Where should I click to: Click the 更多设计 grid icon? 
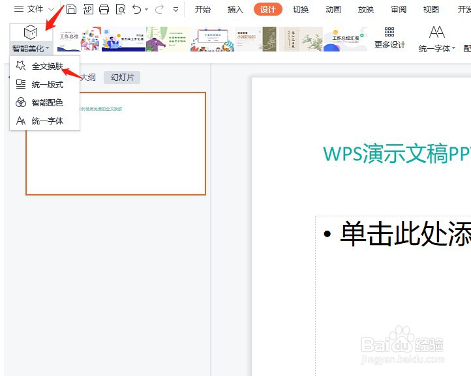[x=389, y=31]
